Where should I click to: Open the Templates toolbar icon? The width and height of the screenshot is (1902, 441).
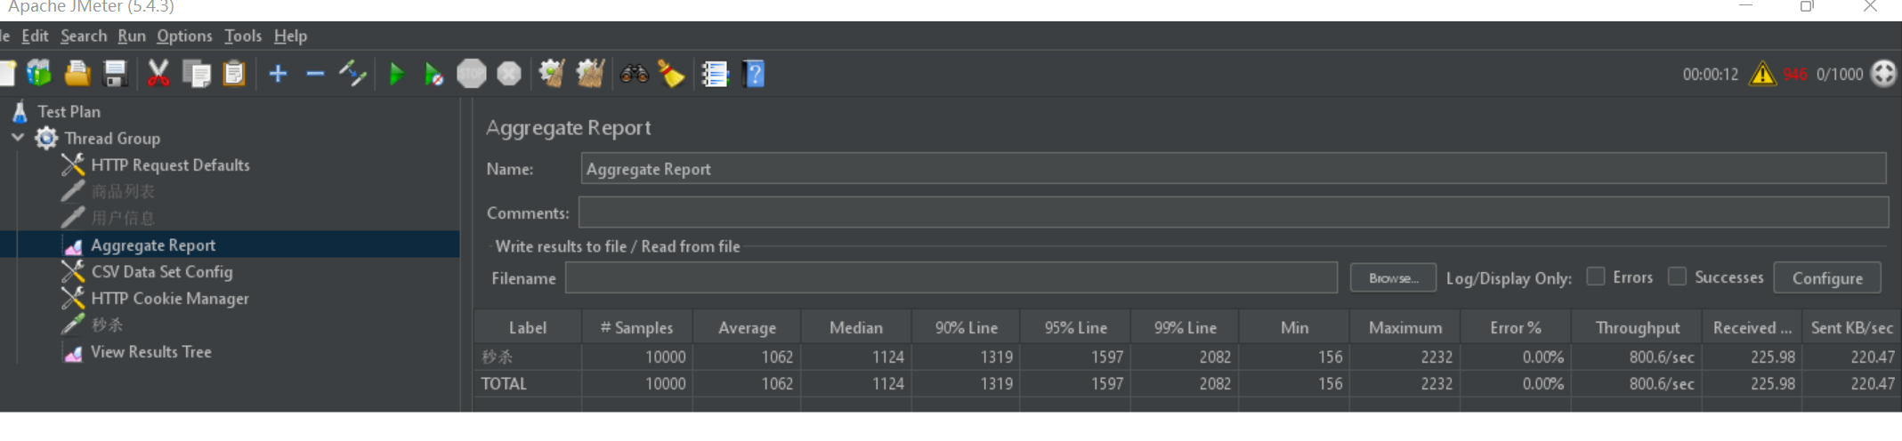pyautogui.click(x=39, y=73)
